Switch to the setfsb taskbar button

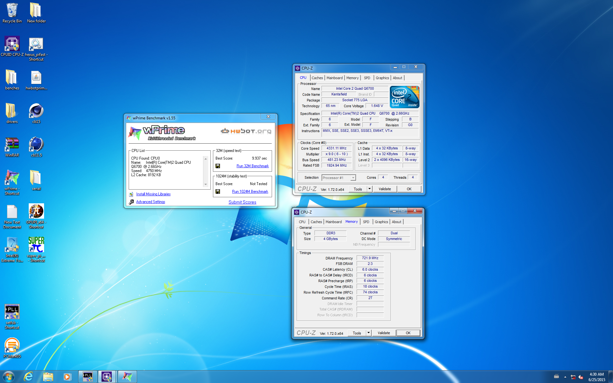point(88,377)
